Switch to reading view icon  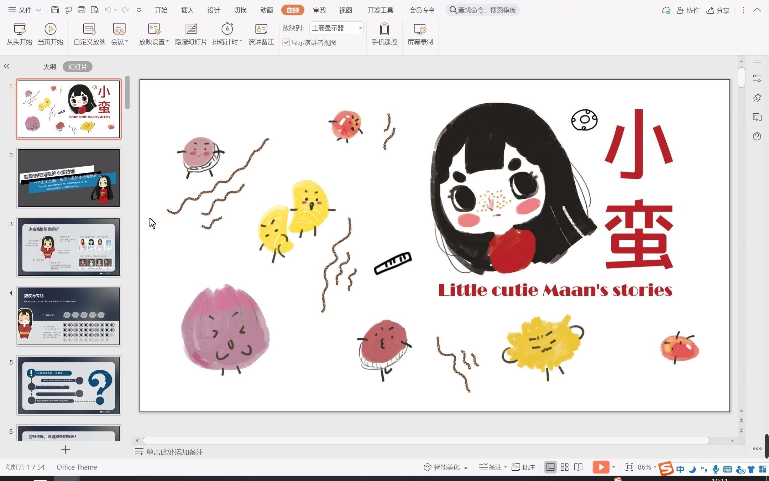coord(578,467)
